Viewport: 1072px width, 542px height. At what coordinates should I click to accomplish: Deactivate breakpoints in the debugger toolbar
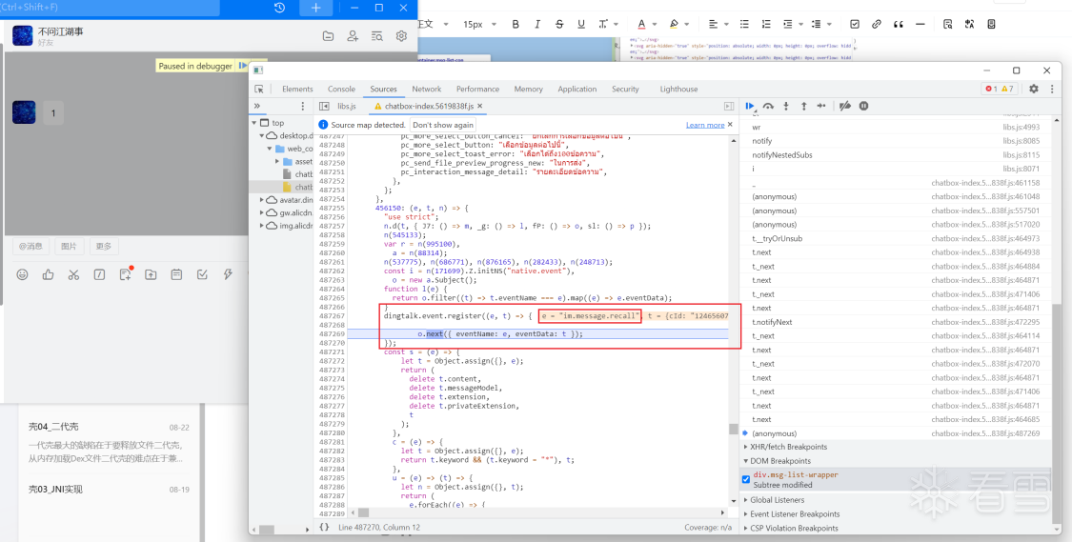[844, 106]
